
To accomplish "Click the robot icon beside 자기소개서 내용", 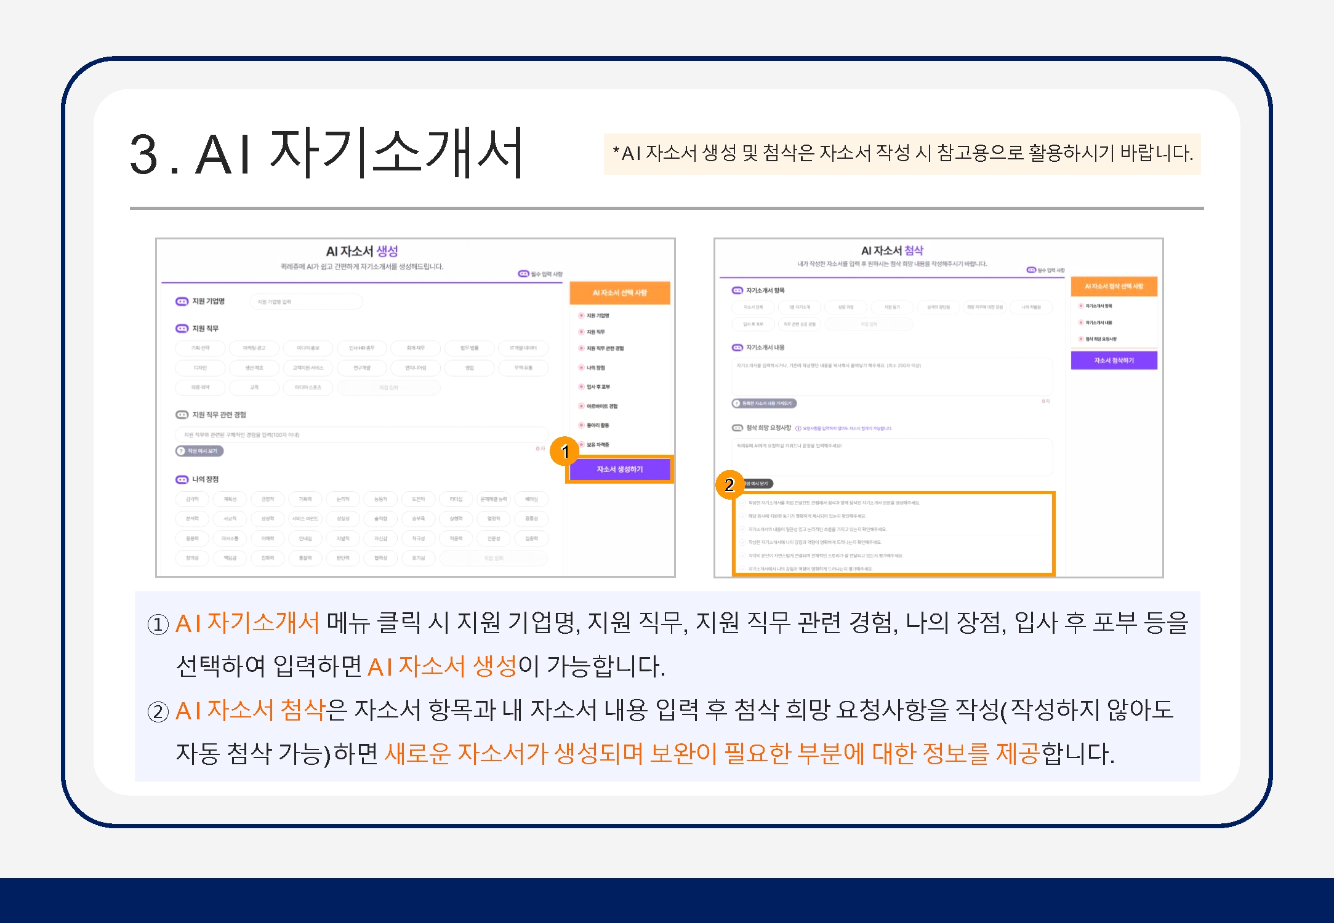I will click(737, 348).
